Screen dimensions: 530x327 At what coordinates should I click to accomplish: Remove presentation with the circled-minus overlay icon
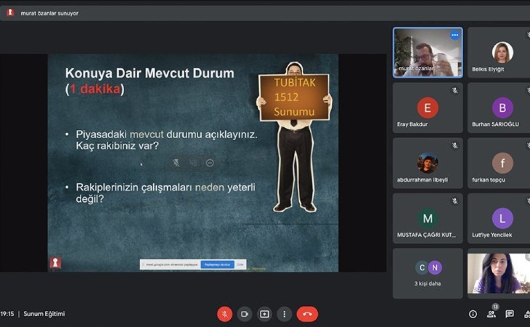tap(210, 163)
